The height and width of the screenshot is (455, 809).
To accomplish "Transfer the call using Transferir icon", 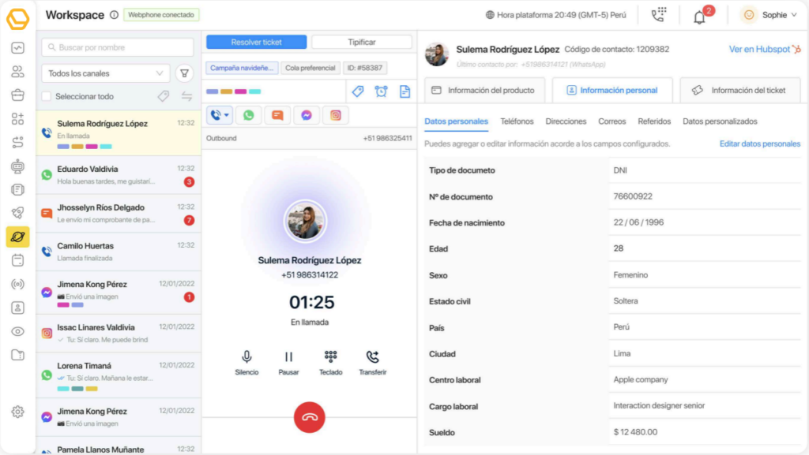I will (372, 357).
